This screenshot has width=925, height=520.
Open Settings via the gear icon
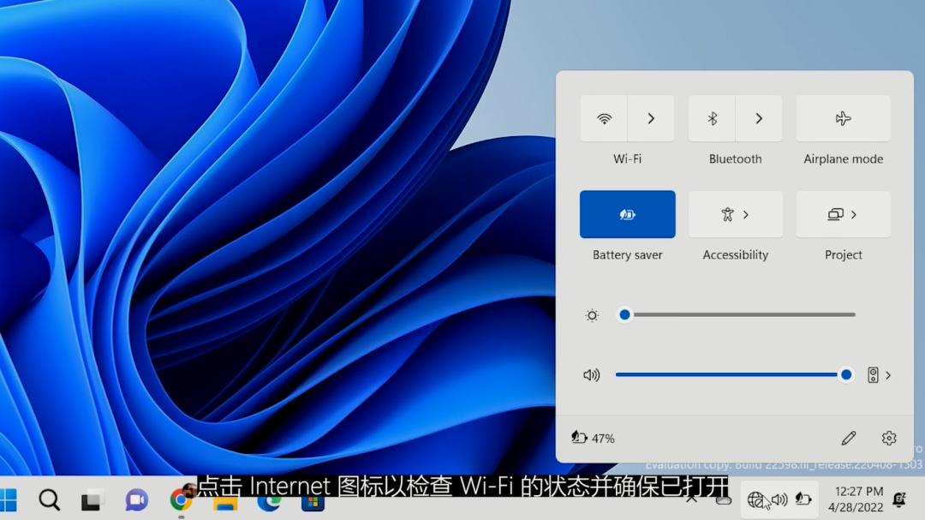(x=888, y=438)
